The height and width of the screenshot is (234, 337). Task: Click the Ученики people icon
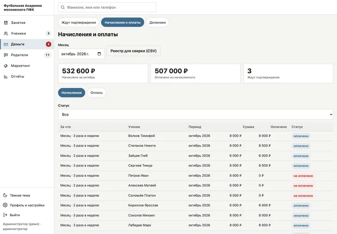6,33
